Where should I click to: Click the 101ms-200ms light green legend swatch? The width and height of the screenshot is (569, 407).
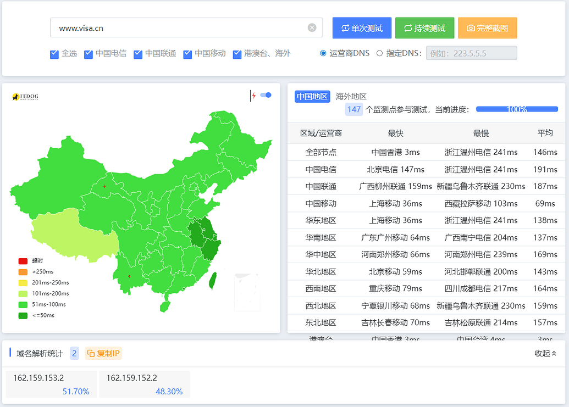(x=23, y=293)
